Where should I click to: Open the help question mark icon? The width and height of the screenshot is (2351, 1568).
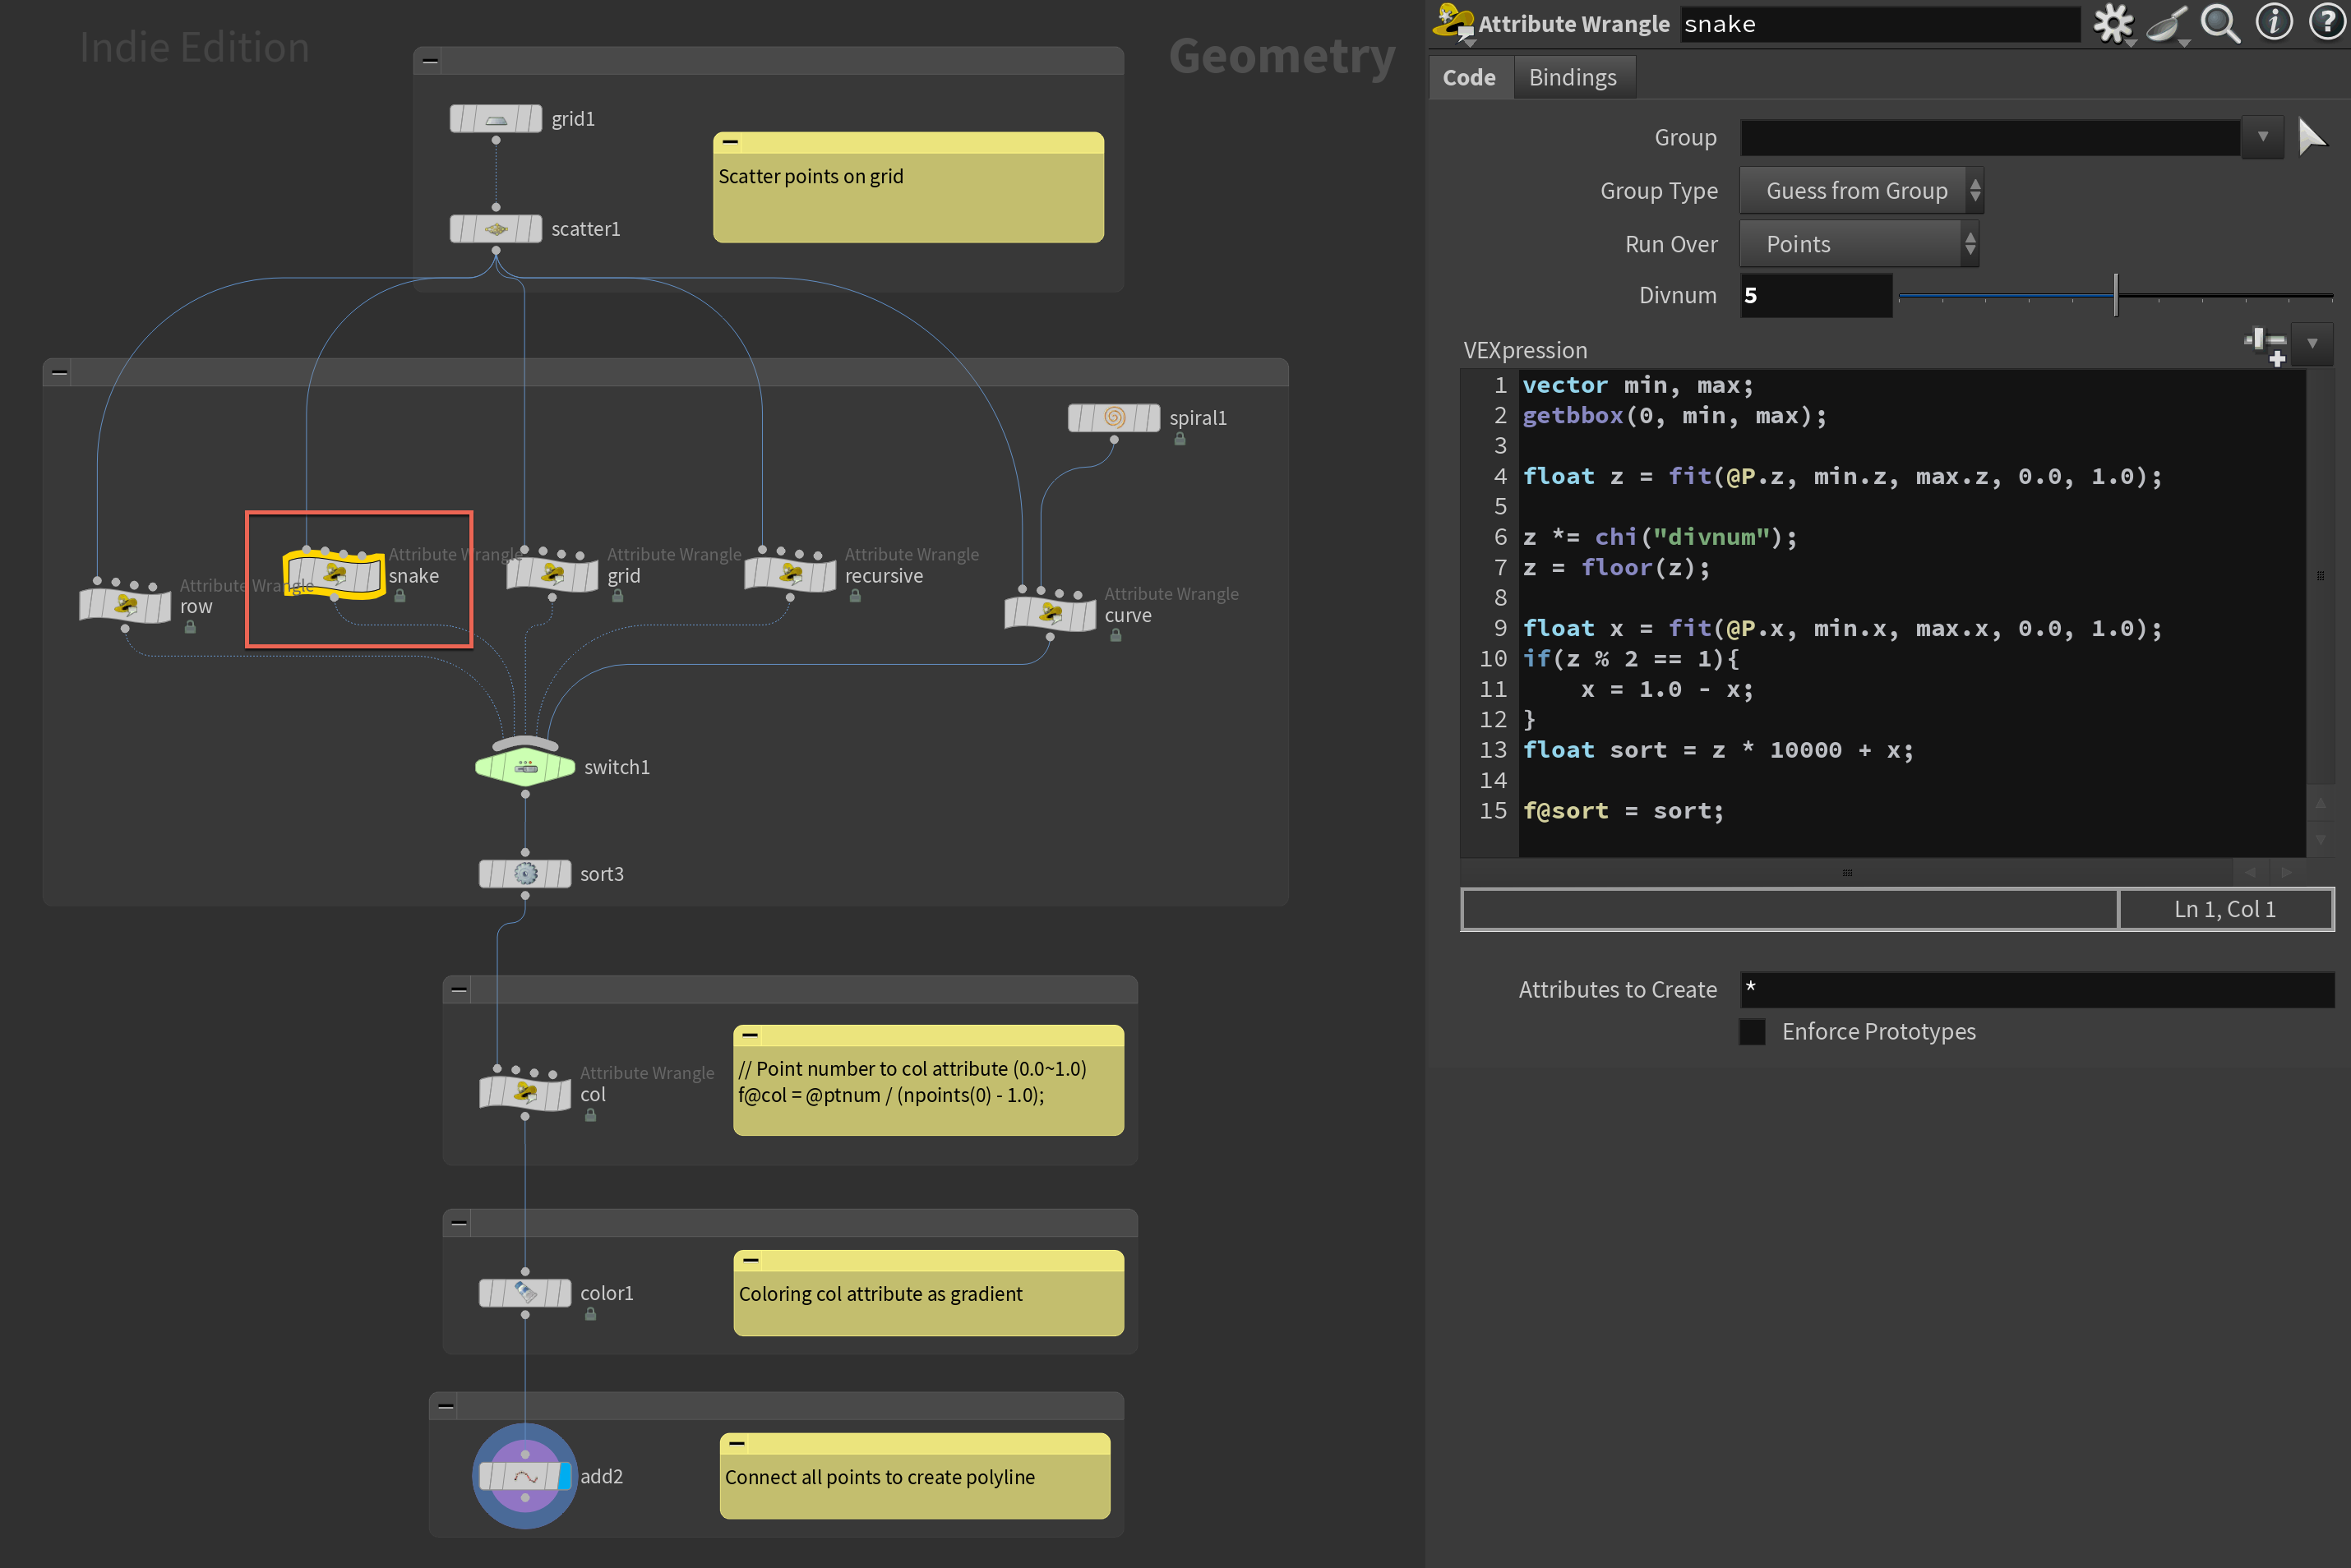pos(2327,23)
